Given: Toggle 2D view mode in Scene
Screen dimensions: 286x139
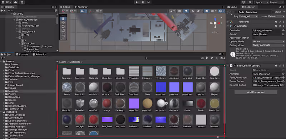Looking at the screenshot, I should (x=179, y=11).
